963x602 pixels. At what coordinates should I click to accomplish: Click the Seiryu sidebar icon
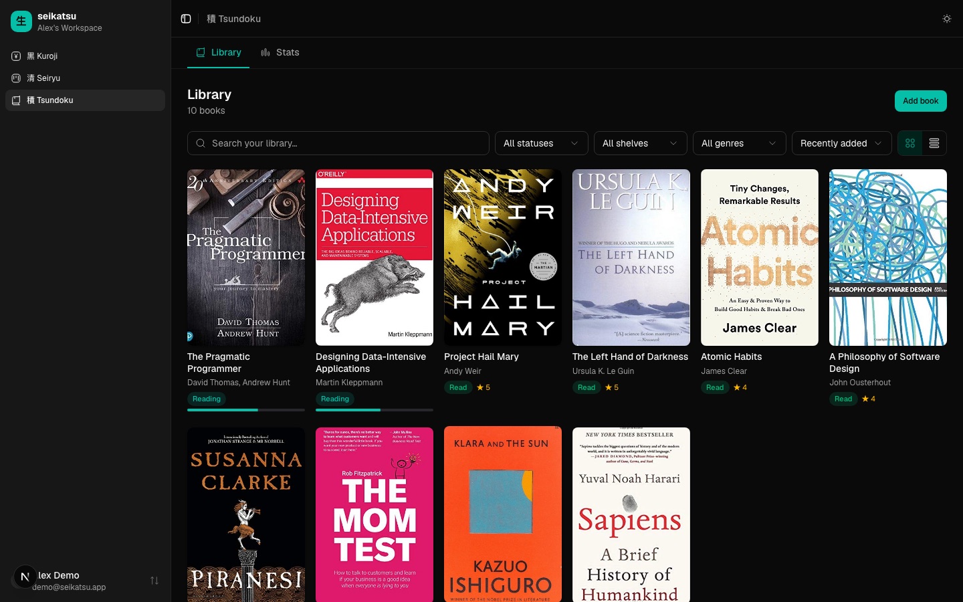tap(16, 78)
